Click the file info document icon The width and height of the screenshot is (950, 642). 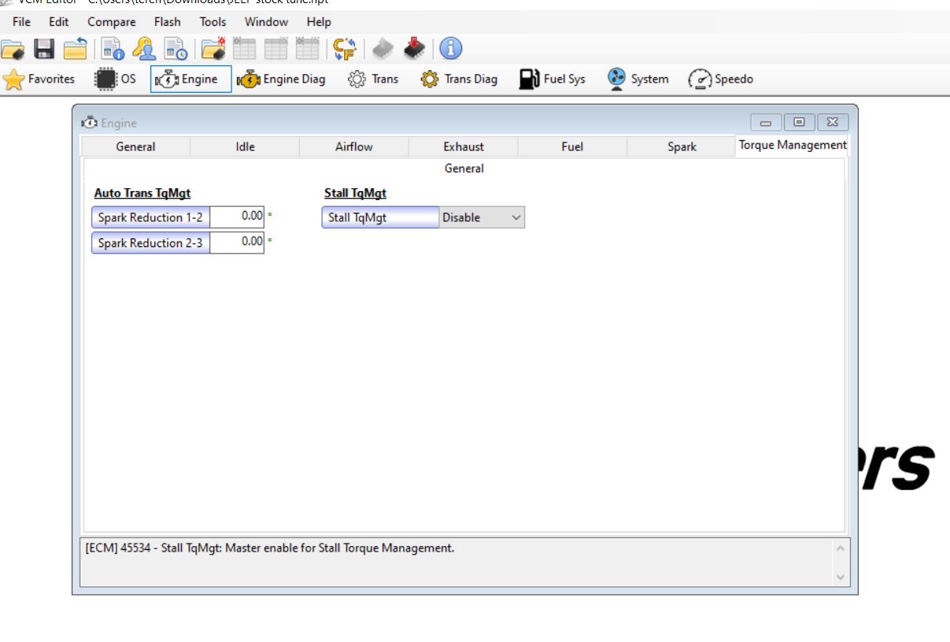pos(113,50)
